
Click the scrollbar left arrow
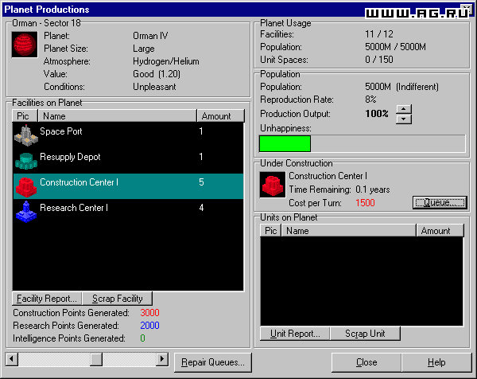pos(12,359)
